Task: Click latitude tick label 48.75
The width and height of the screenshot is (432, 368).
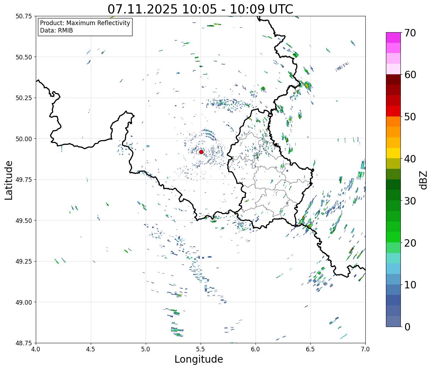Action: (x=24, y=343)
